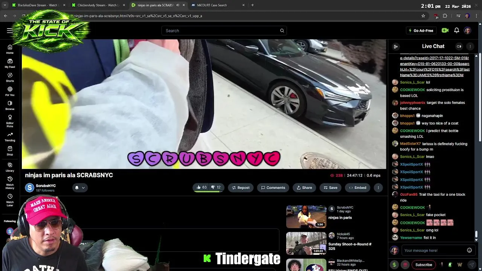Open the browser extensions puzzle icon
Viewport: 482px width, 271px height.
tap(445, 16)
